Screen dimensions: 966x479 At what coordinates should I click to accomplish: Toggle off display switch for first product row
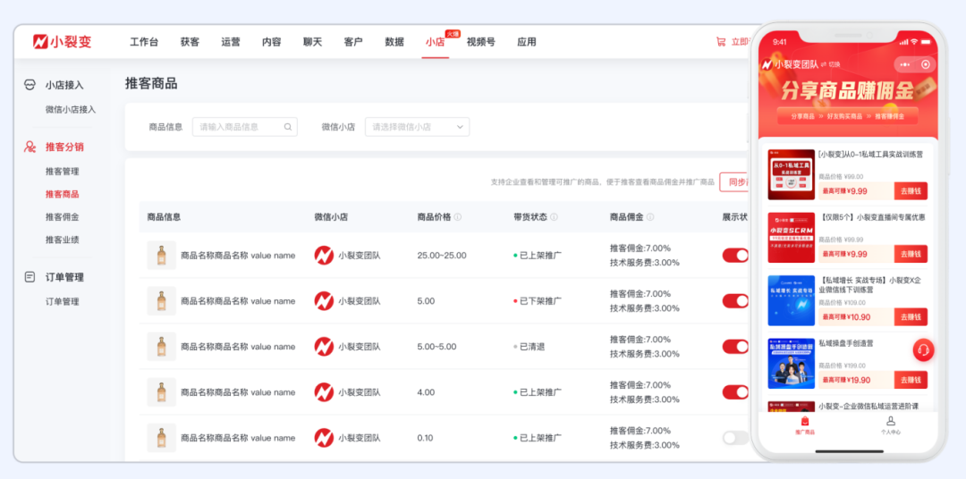[735, 256]
